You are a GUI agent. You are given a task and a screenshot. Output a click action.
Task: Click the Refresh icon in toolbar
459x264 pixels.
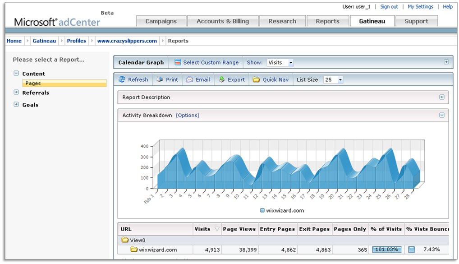122,79
